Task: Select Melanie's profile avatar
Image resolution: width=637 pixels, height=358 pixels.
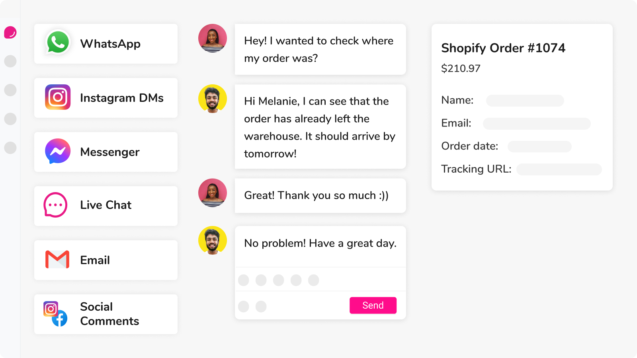Action: click(x=212, y=38)
